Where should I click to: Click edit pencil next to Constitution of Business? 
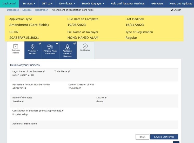coord(63,111)
